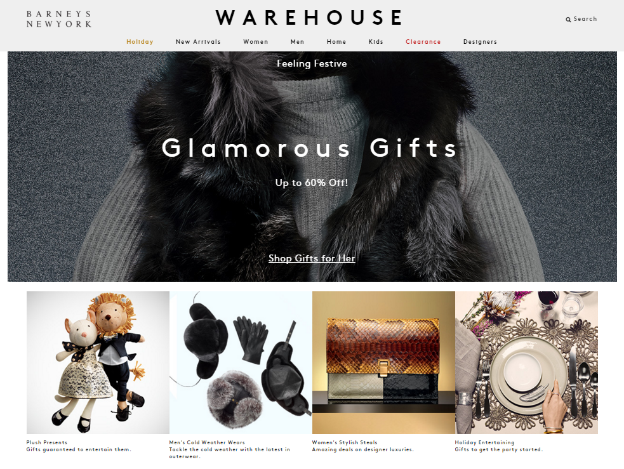Open the red Clearance menu

423,42
